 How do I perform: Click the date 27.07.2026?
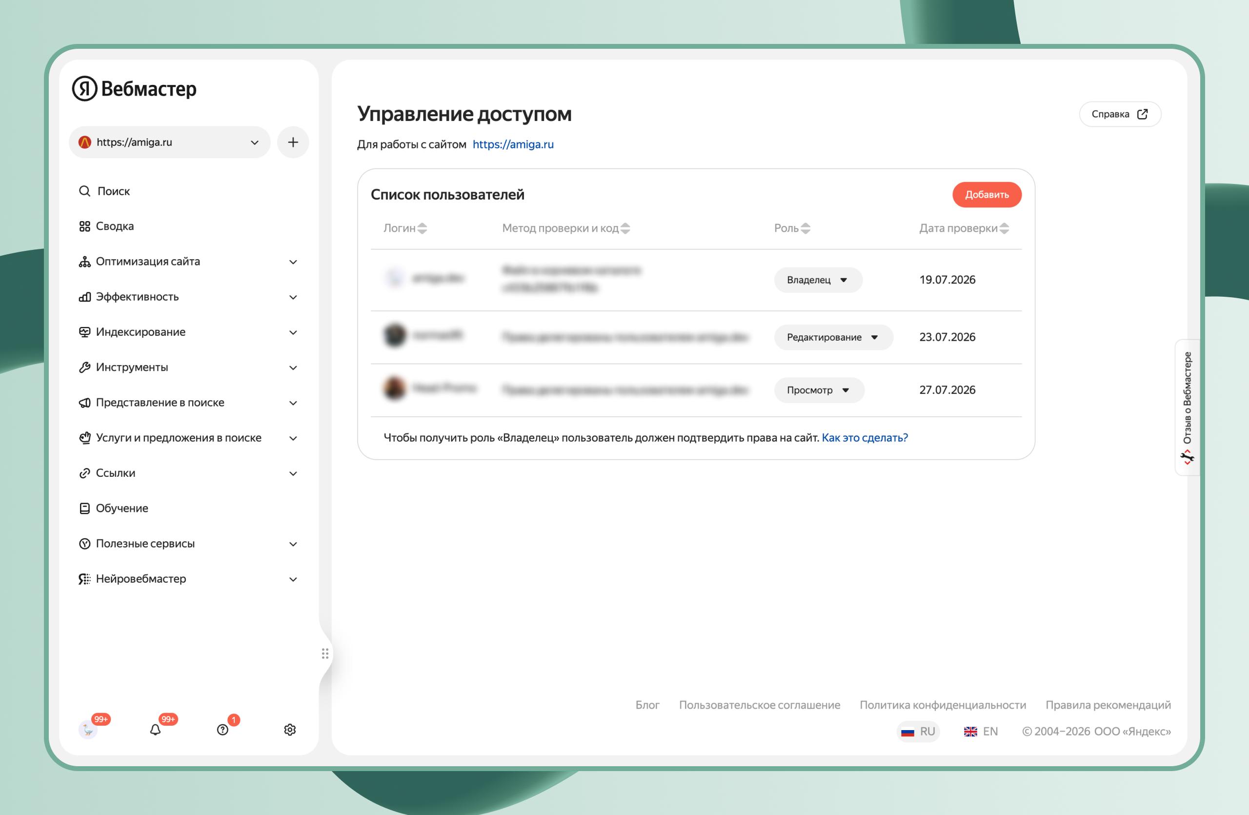947,390
